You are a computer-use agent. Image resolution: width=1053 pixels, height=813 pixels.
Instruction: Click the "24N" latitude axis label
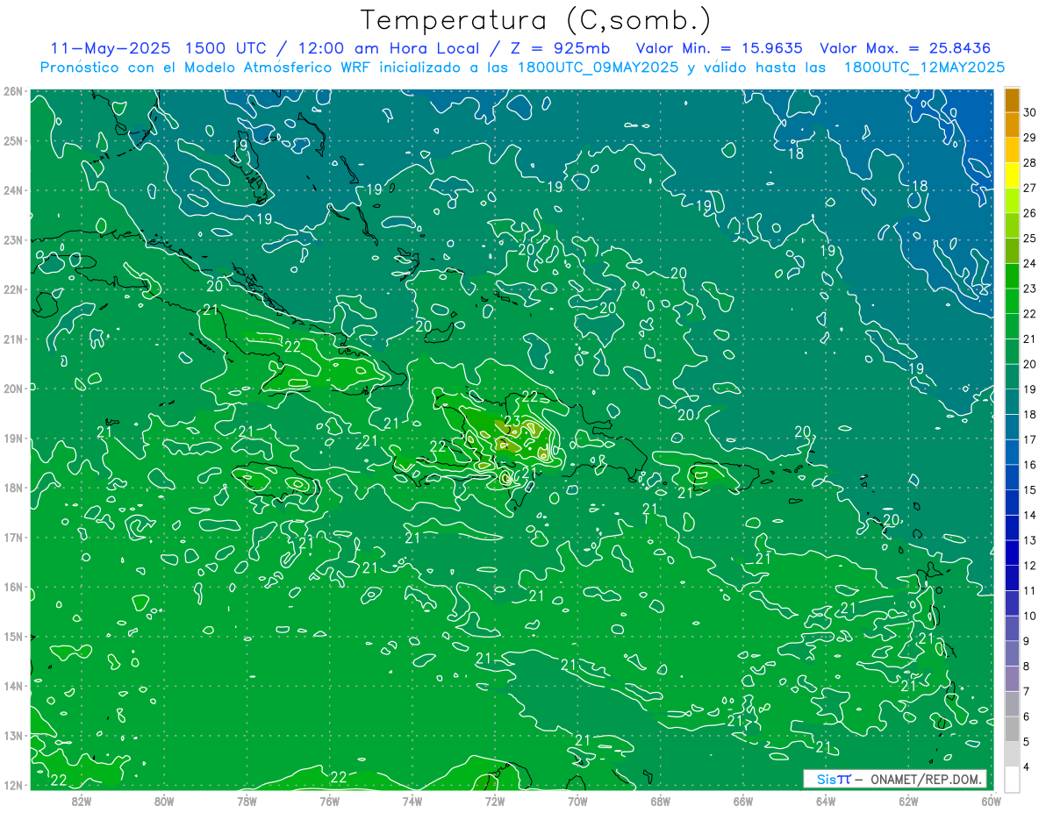pyautogui.click(x=13, y=190)
